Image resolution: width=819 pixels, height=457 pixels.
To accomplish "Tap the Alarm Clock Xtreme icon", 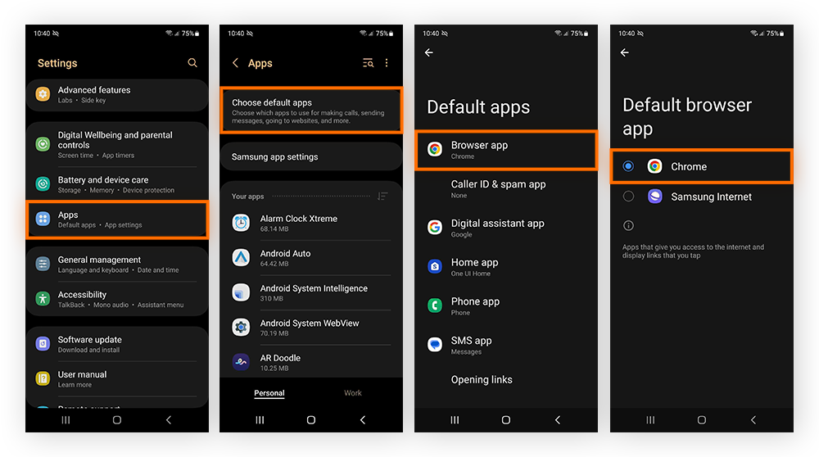I will coord(241,223).
